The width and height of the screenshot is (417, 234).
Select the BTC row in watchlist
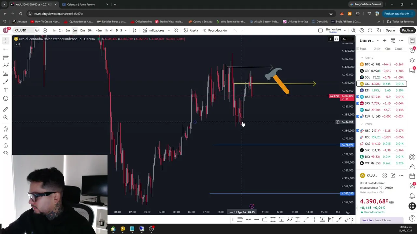click(382, 64)
